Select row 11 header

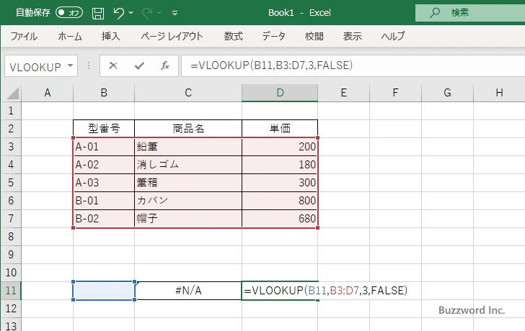click(x=11, y=291)
